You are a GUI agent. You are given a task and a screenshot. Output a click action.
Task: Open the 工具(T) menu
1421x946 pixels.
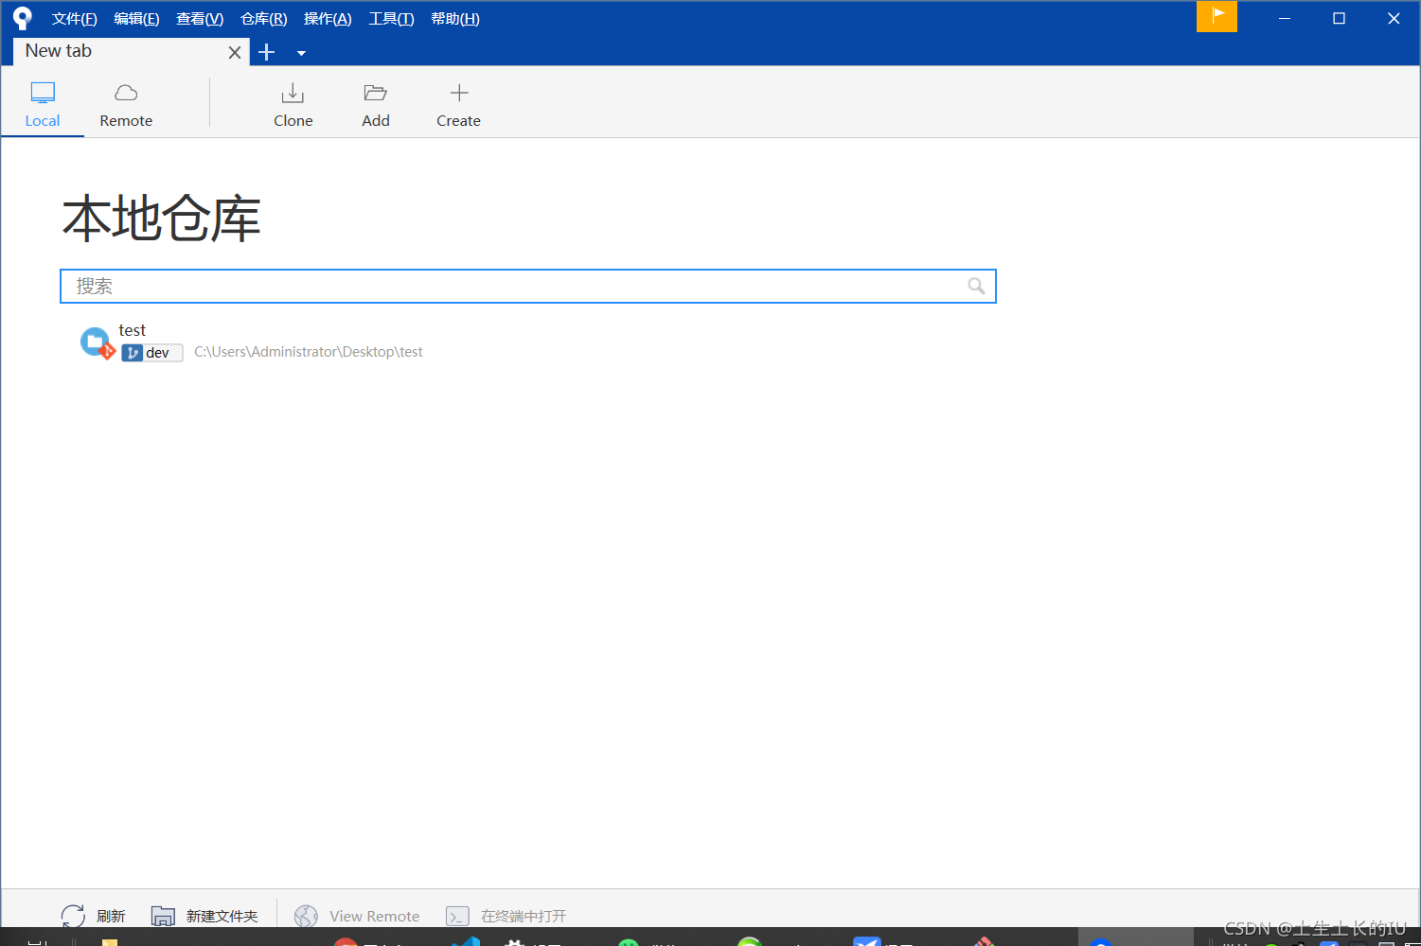[391, 19]
